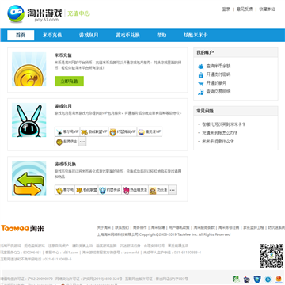
Task: Open the 米币充值 navigation tab
Action: (x=52, y=36)
